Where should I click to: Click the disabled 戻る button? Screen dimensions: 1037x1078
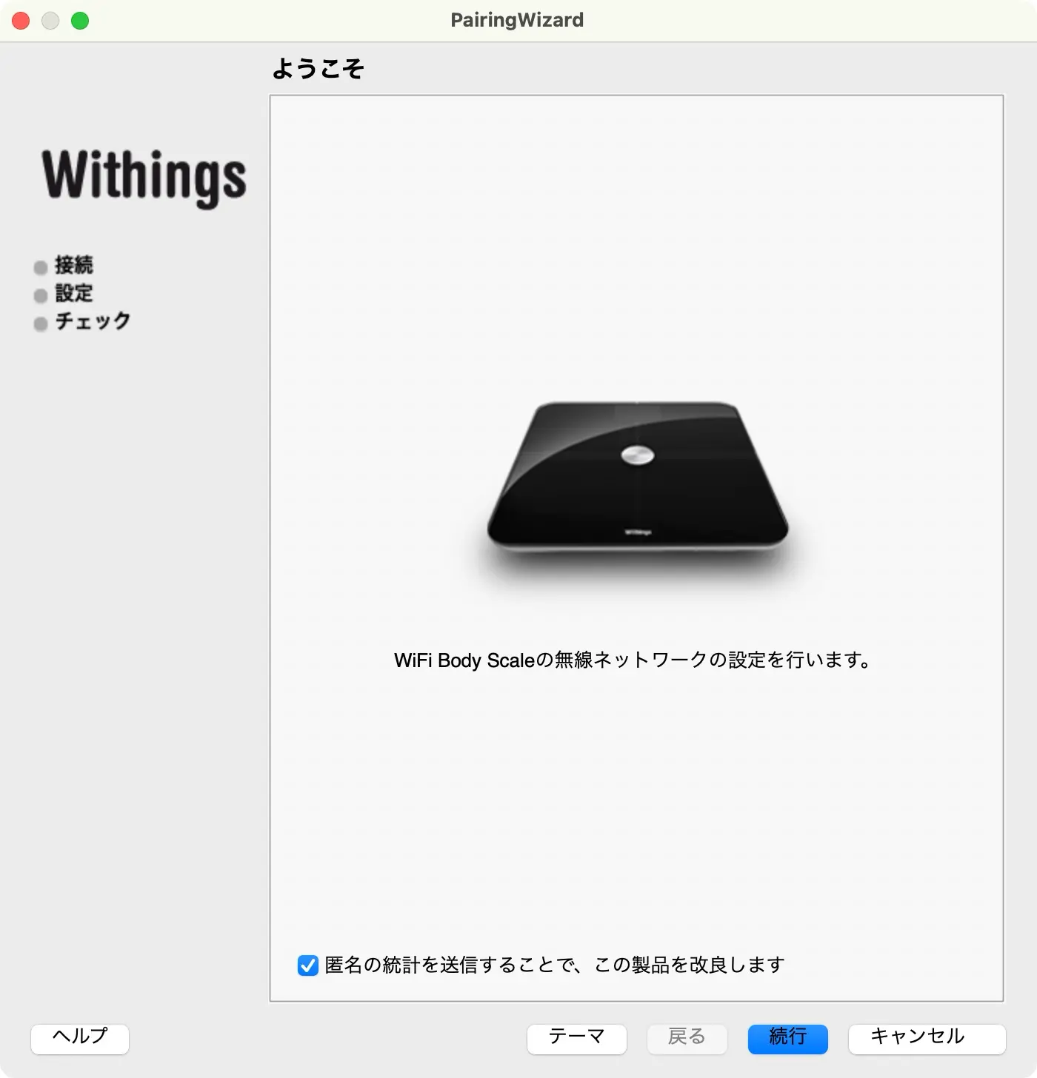coord(687,1038)
